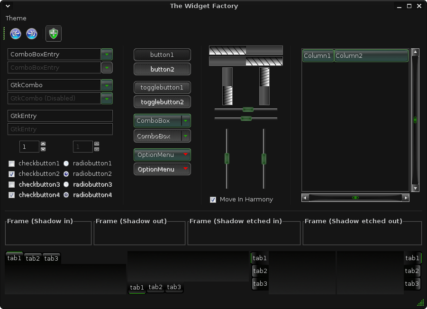Image resolution: width=427 pixels, height=309 pixels.
Task: Open the second gray ComboBox dropdown
Action: 162,136
